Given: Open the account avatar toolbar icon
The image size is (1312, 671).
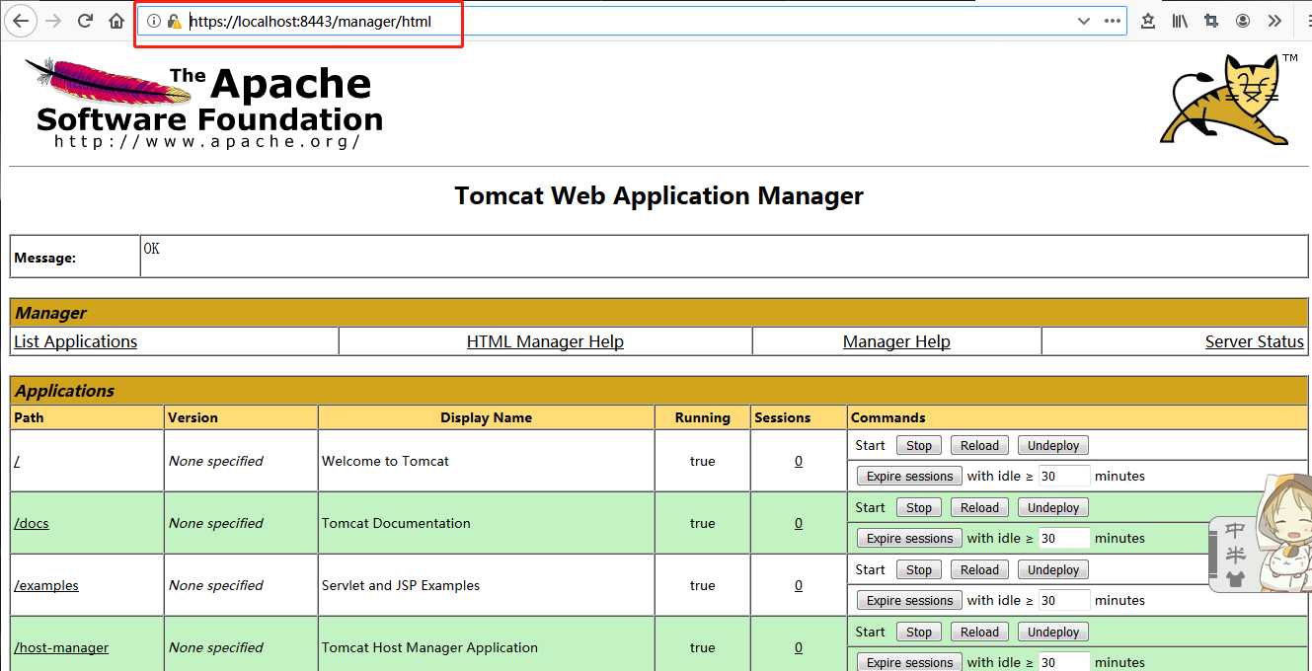Looking at the screenshot, I should pos(1243,21).
